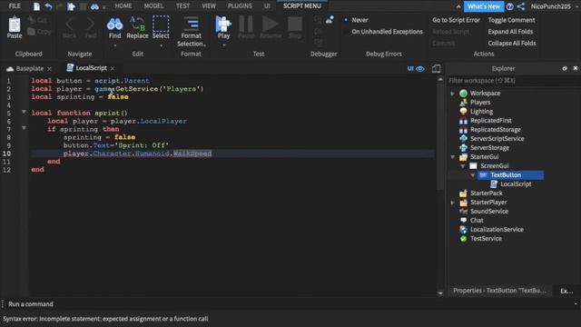
Task: Switch to the PLUGINS ribbon tab
Action: (x=240, y=6)
